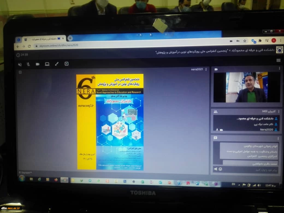The image size is (284, 213).
Task: Open the chat panel three-dot menu
Action: tap(278, 138)
